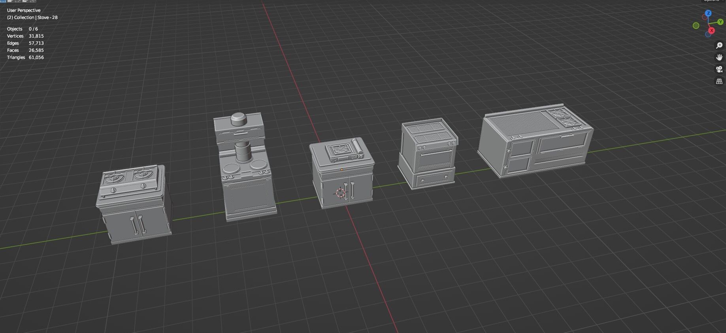Click the 'Triangles' statistics label
Viewport: 726px width, 333px height.
[x=16, y=57]
